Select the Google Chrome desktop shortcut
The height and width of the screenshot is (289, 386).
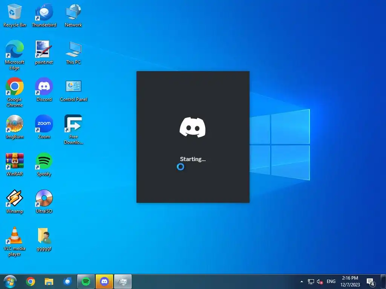15,93
